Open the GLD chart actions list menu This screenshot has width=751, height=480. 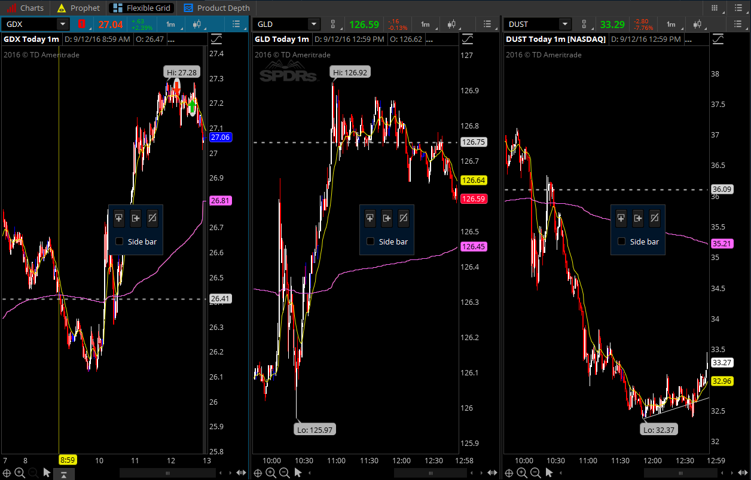(x=487, y=24)
